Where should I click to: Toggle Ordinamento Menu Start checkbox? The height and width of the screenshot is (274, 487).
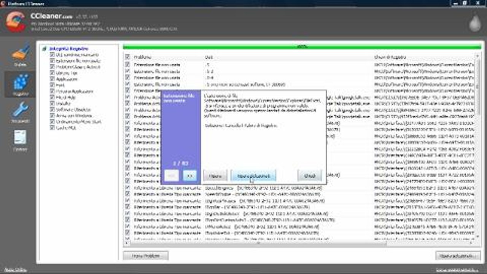coord(52,122)
